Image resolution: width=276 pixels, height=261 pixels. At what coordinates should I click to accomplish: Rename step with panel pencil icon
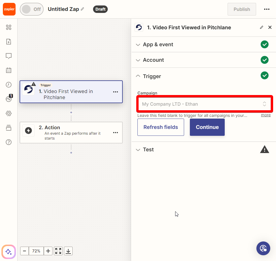click(262, 27)
